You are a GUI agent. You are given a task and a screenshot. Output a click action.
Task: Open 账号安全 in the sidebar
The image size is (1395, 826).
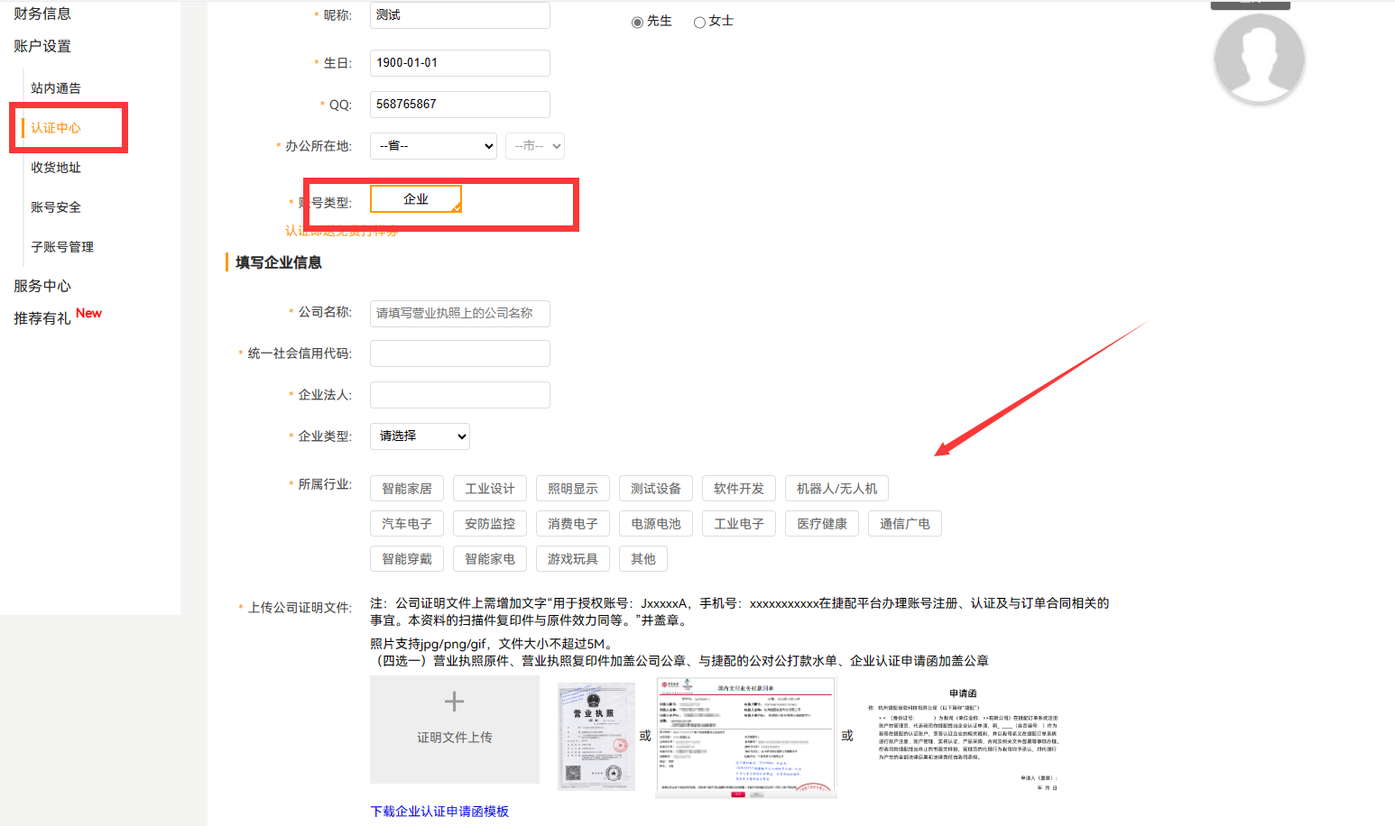[56, 207]
